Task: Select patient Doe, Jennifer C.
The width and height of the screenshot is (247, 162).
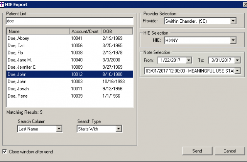Action: [x=22, y=67]
